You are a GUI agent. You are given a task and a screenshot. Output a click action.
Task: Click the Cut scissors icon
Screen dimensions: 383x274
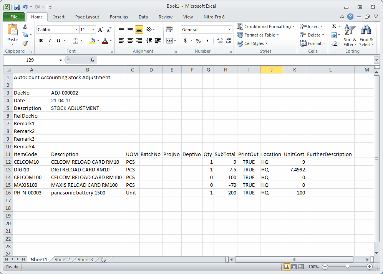click(x=25, y=27)
